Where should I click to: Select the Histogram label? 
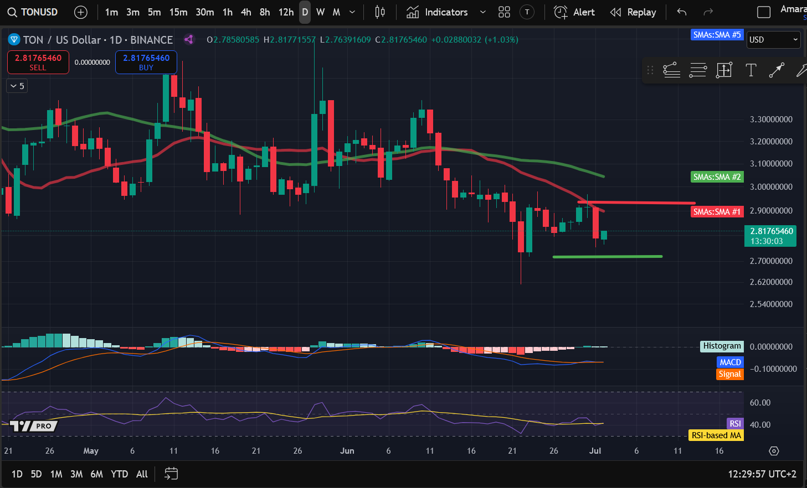click(722, 346)
